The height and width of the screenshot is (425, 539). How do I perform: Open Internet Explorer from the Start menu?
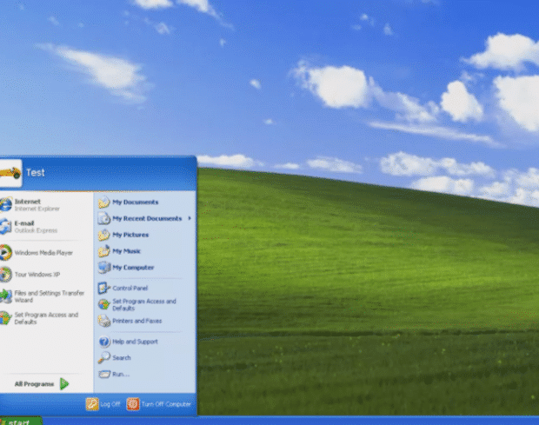tap(26, 204)
